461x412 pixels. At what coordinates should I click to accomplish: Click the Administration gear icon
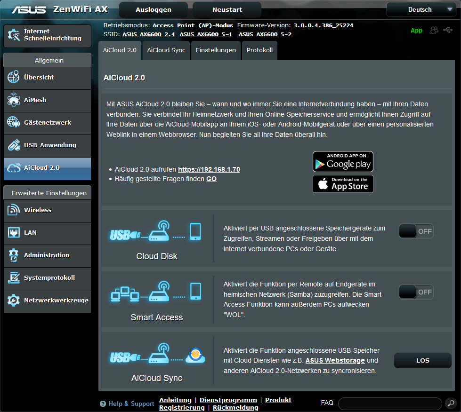[x=14, y=255]
